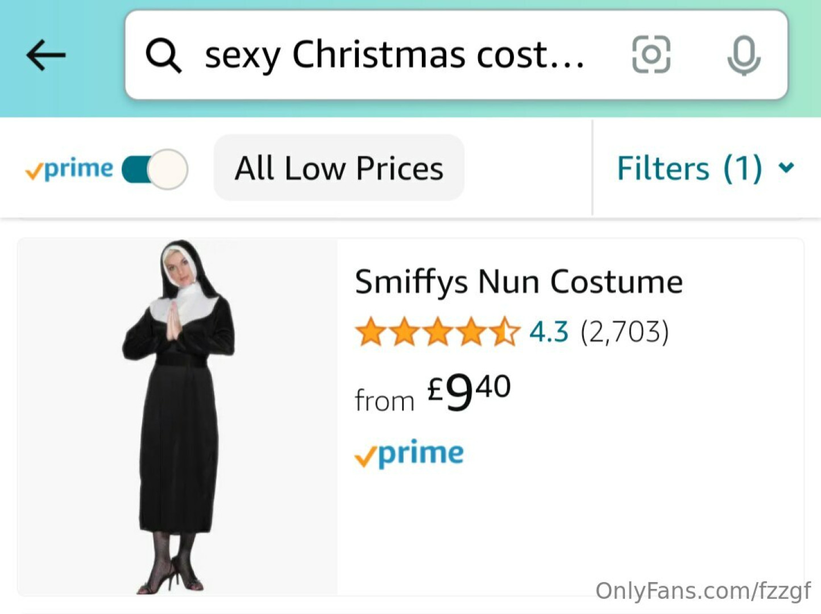
Task: Click the empty area of the product card
Action: [x=625, y=512]
